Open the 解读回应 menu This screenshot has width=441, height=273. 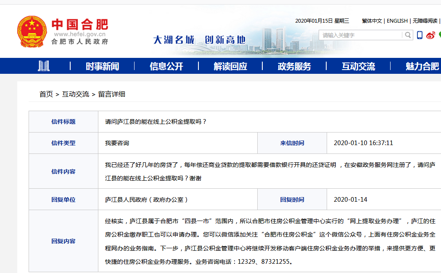[230, 67]
